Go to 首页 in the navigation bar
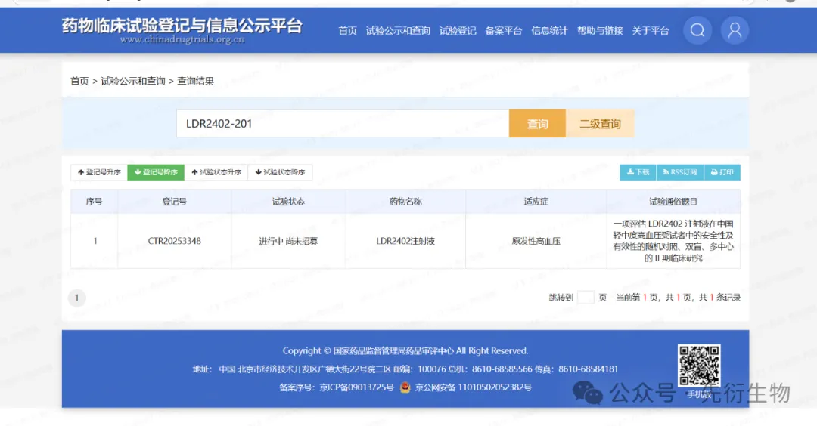The width and height of the screenshot is (817, 426). (347, 31)
